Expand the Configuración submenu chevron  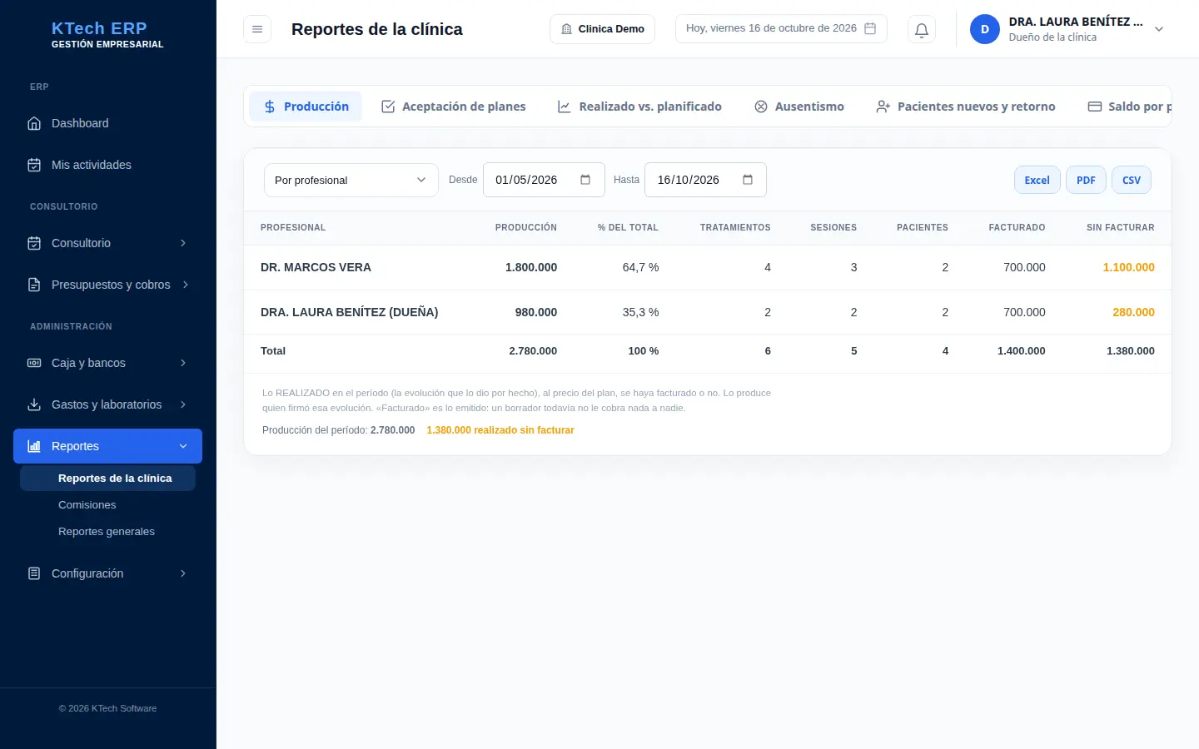(183, 573)
